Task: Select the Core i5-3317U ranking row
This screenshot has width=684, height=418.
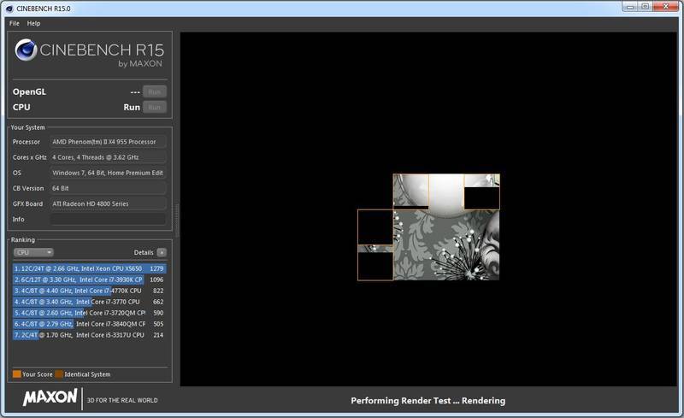Action: click(90, 335)
